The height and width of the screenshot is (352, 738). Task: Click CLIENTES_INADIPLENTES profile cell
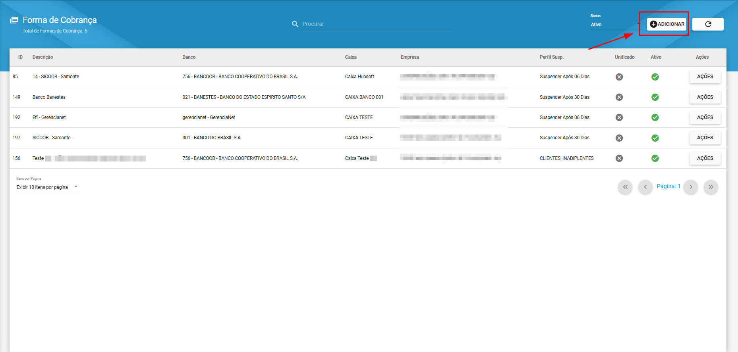(566, 158)
